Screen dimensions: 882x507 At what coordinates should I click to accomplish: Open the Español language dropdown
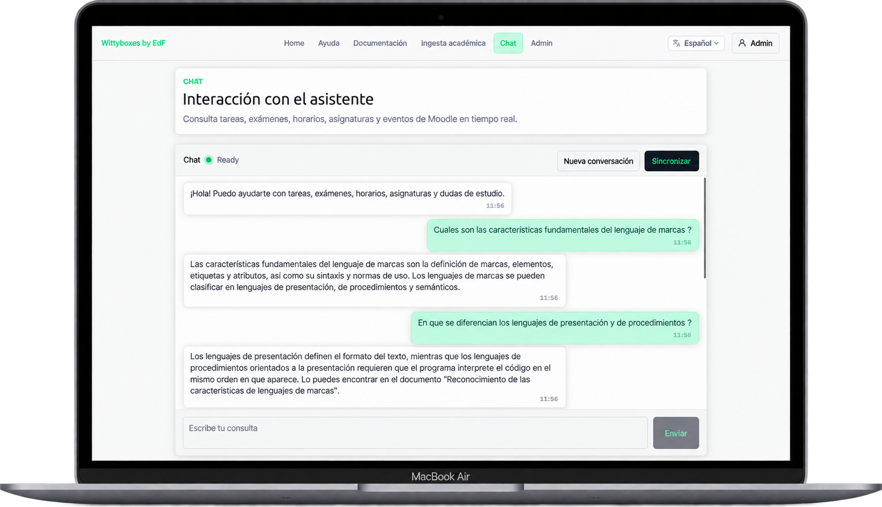tap(696, 43)
